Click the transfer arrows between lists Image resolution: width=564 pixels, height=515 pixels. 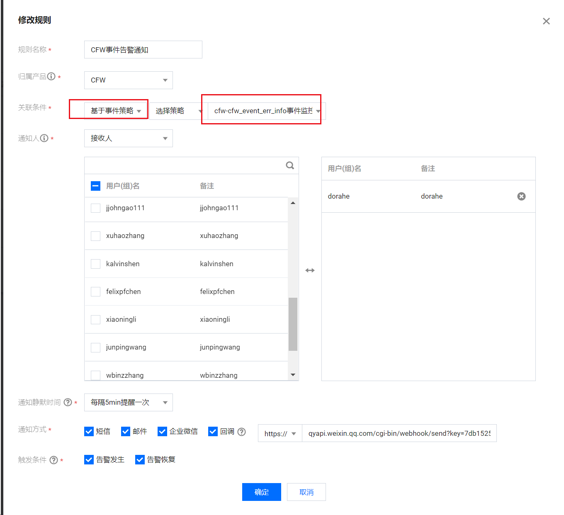click(310, 270)
